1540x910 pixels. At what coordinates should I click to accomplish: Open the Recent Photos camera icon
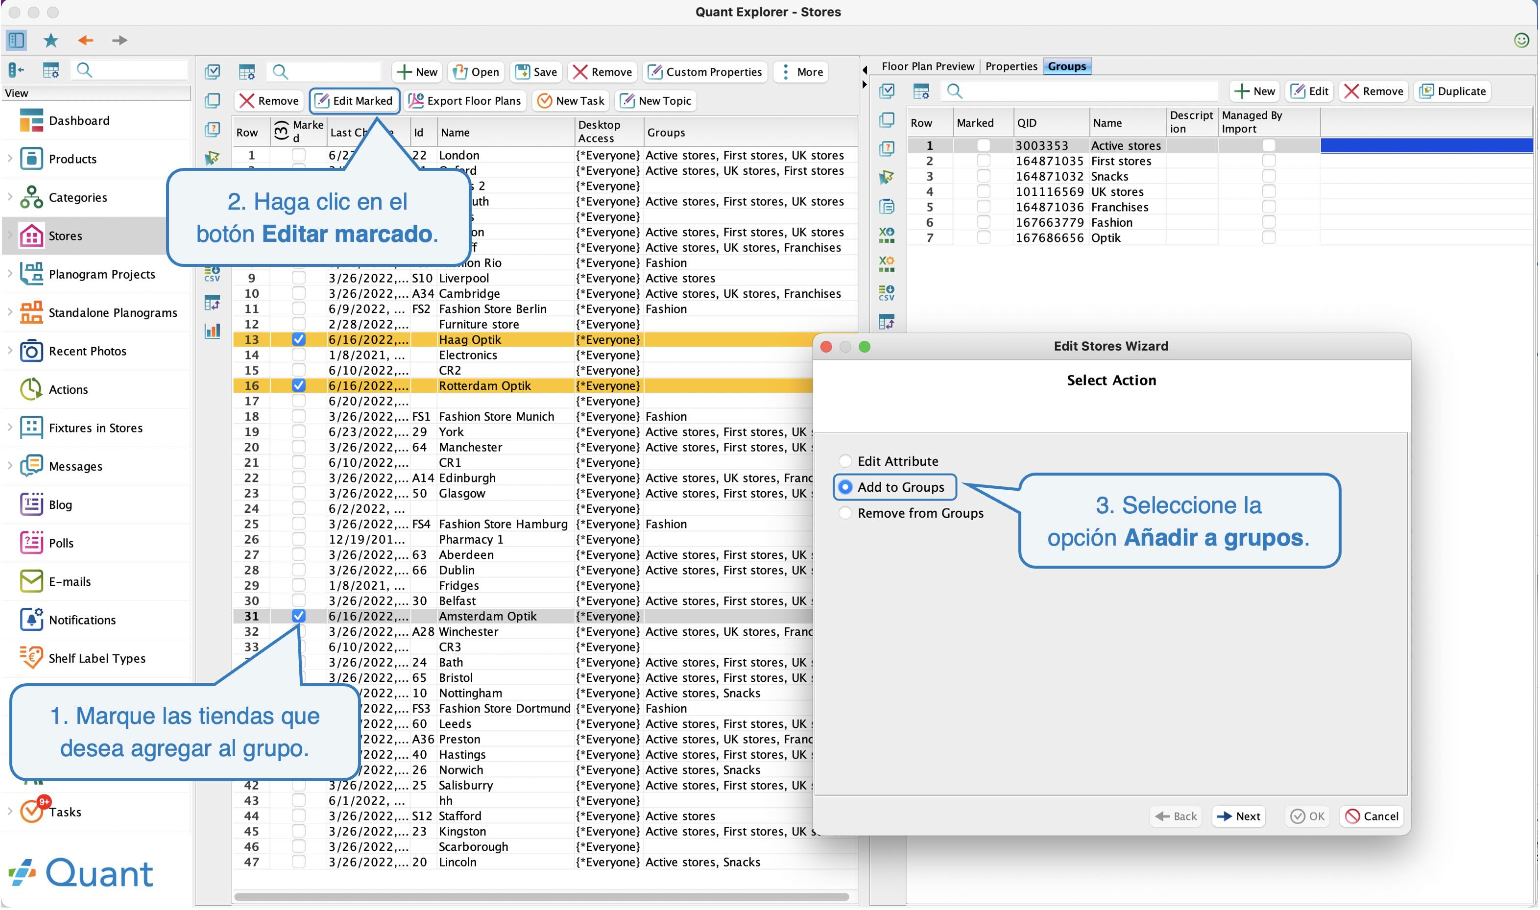pyautogui.click(x=31, y=351)
